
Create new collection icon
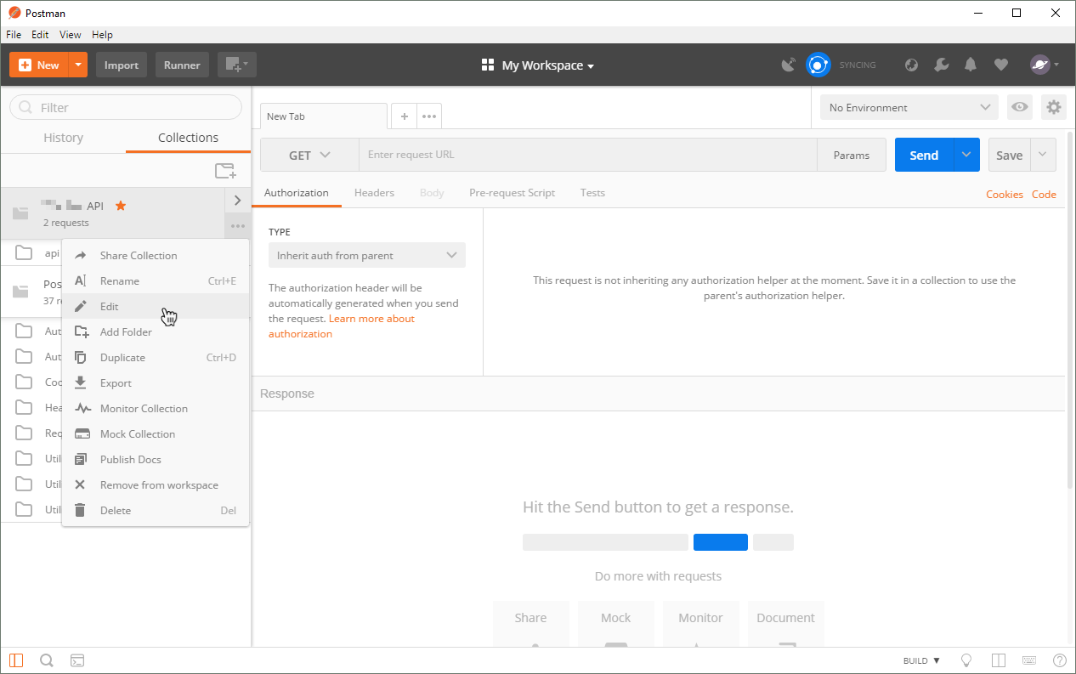(x=225, y=171)
